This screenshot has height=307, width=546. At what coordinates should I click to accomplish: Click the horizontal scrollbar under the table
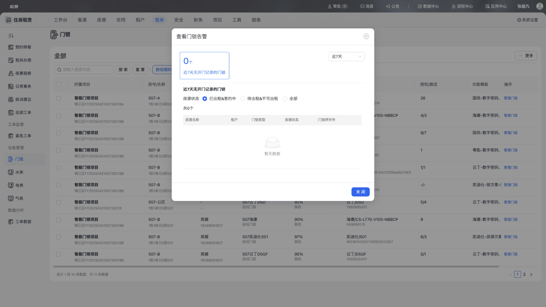pyautogui.click(x=277, y=266)
